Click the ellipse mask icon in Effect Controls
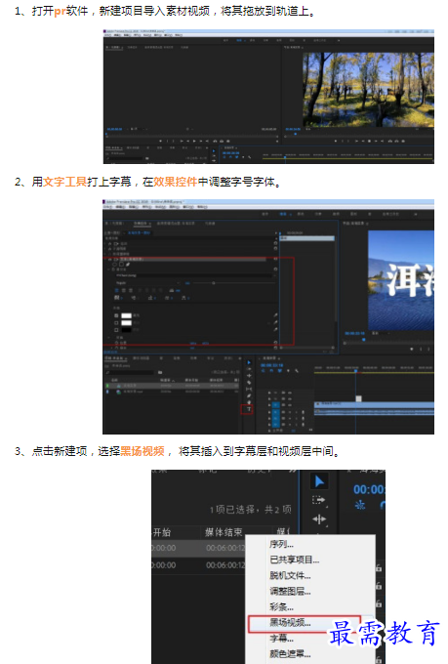Screen dimensions: 448x664 coord(115,264)
